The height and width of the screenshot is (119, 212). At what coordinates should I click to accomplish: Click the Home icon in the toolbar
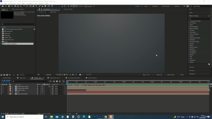[x=3, y=6]
